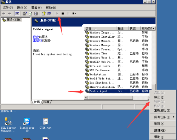Click the toolbar Export list icon
This screenshot has height=140, width=177.
tap(36, 14)
